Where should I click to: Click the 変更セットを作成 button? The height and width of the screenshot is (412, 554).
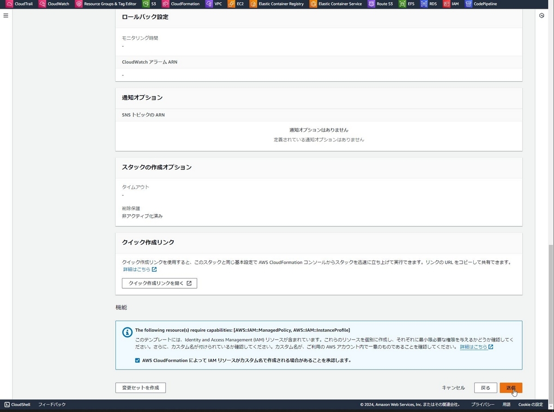tap(140, 388)
